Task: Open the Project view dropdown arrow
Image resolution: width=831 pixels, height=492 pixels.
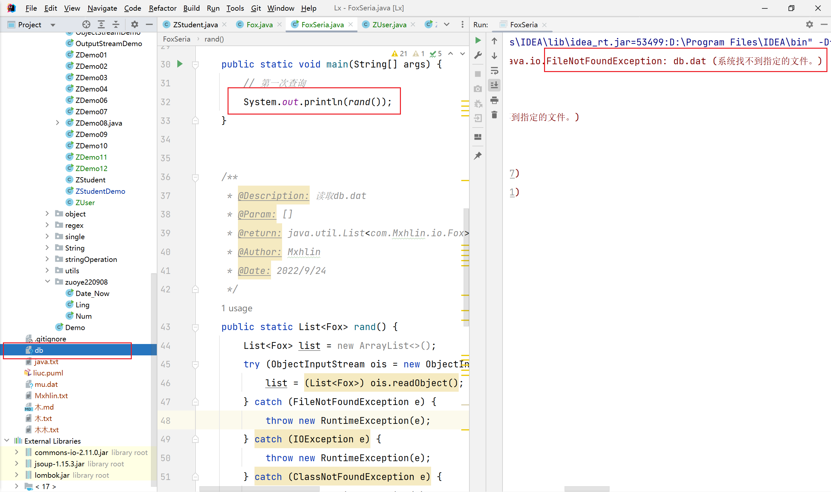Action: click(53, 25)
